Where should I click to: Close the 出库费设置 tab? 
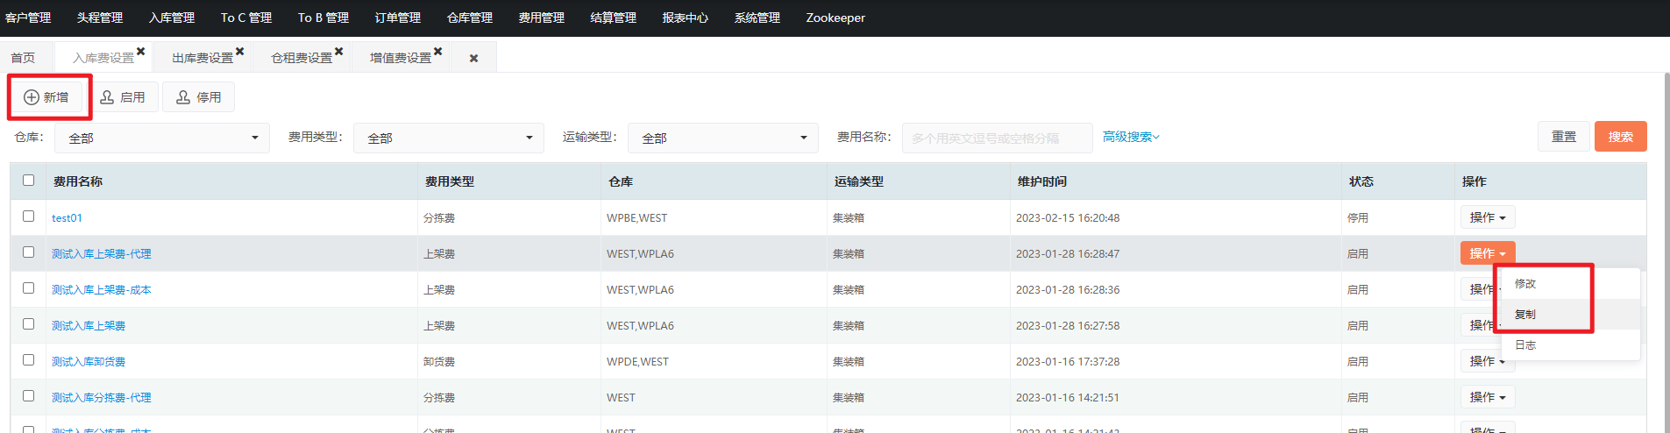[x=239, y=52]
